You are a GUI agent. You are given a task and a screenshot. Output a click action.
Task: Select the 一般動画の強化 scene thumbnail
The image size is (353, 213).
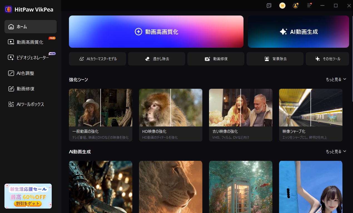pyautogui.click(x=101, y=115)
